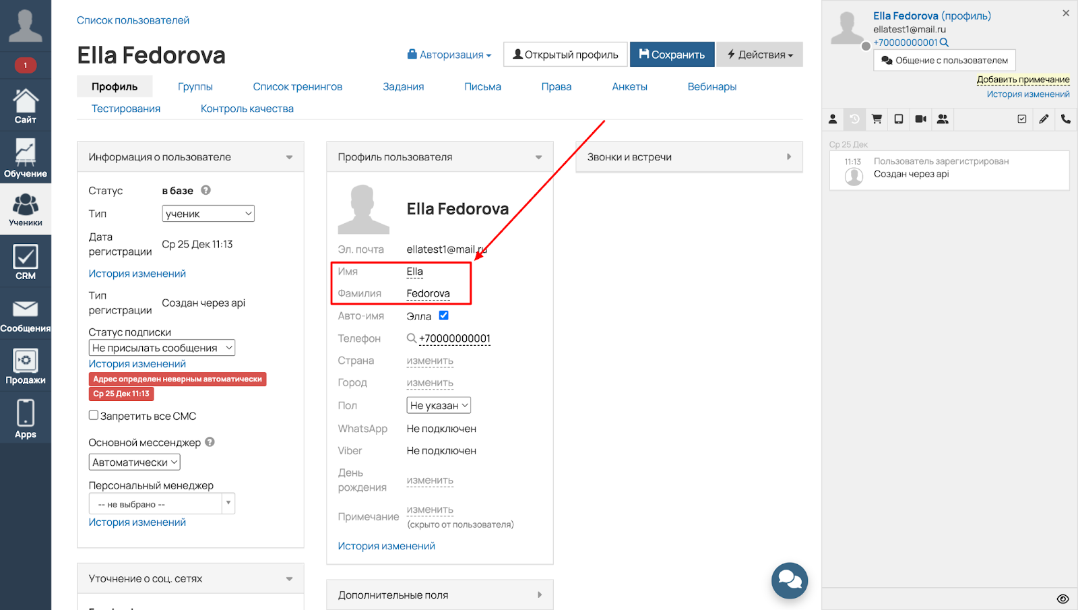
Task: Switch to the Контроль качества tab
Action: point(247,109)
